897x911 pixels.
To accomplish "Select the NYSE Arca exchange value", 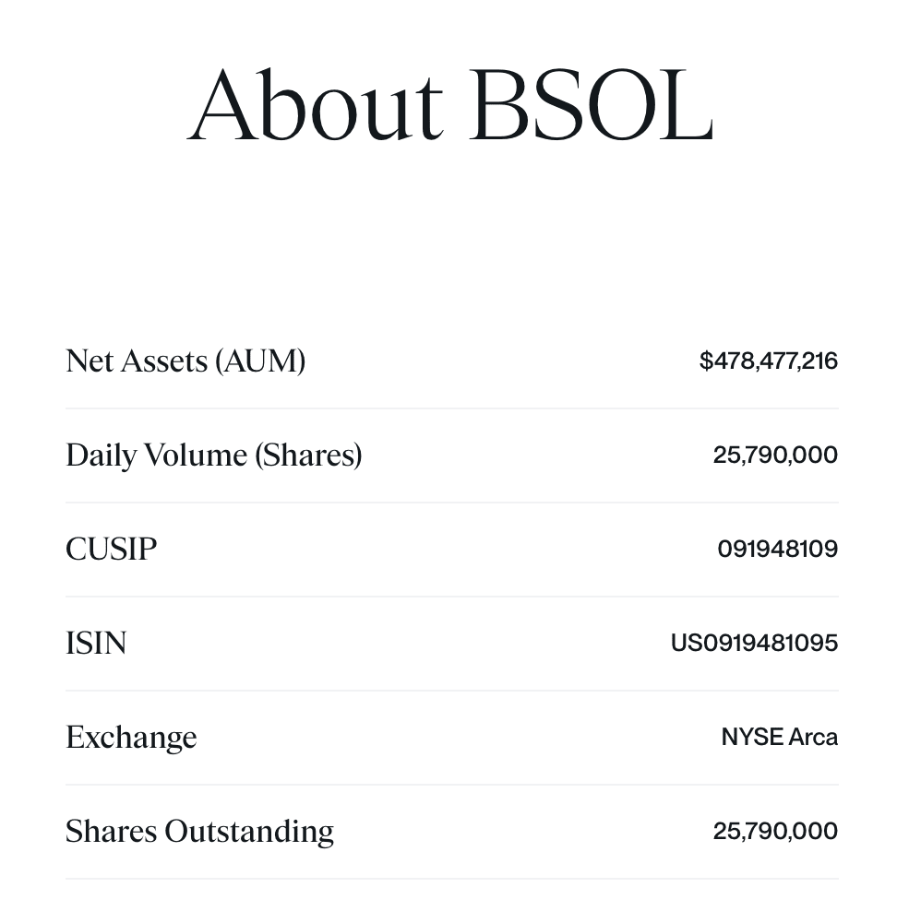I will (779, 737).
